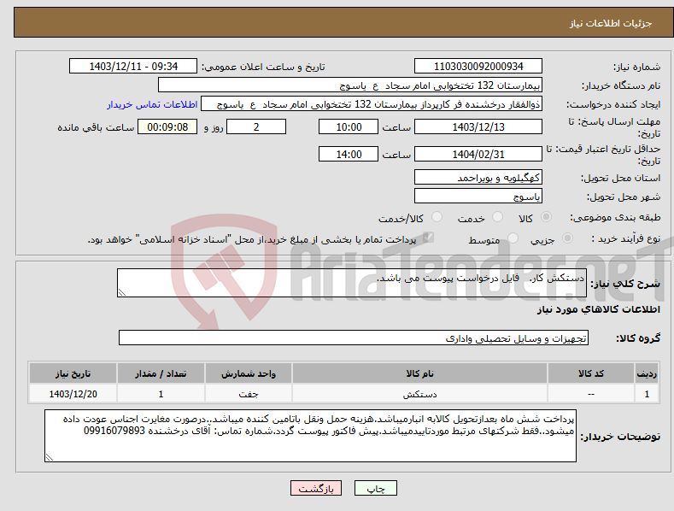Viewport: 674px width, 511px height.
Task: Click the buyer organization name field
Action: click(x=350, y=85)
